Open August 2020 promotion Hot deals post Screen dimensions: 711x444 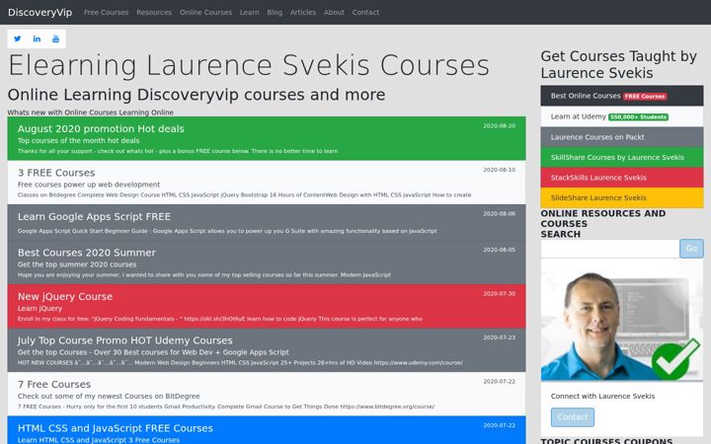tap(267, 138)
